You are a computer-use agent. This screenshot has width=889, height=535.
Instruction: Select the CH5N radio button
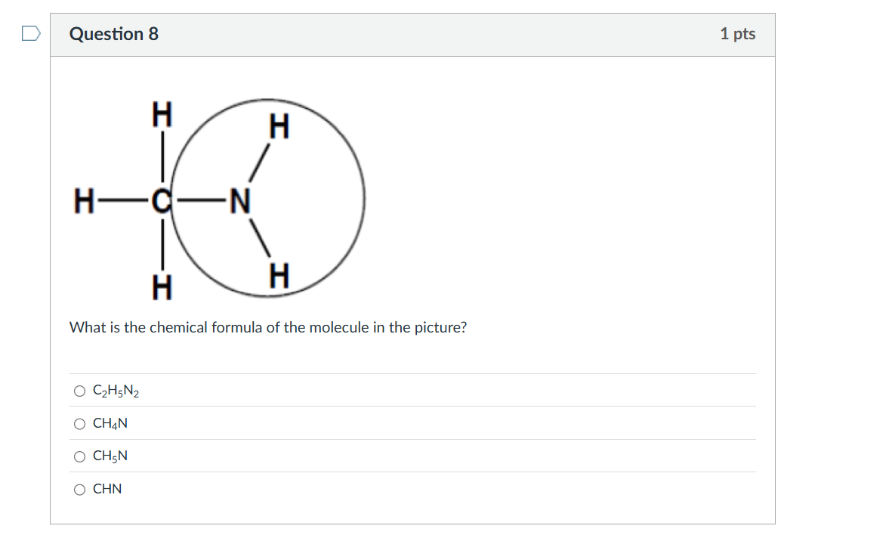(79, 456)
